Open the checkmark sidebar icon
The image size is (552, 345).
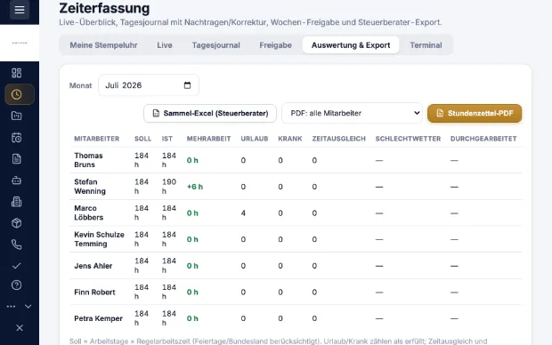click(x=17, y=266)
